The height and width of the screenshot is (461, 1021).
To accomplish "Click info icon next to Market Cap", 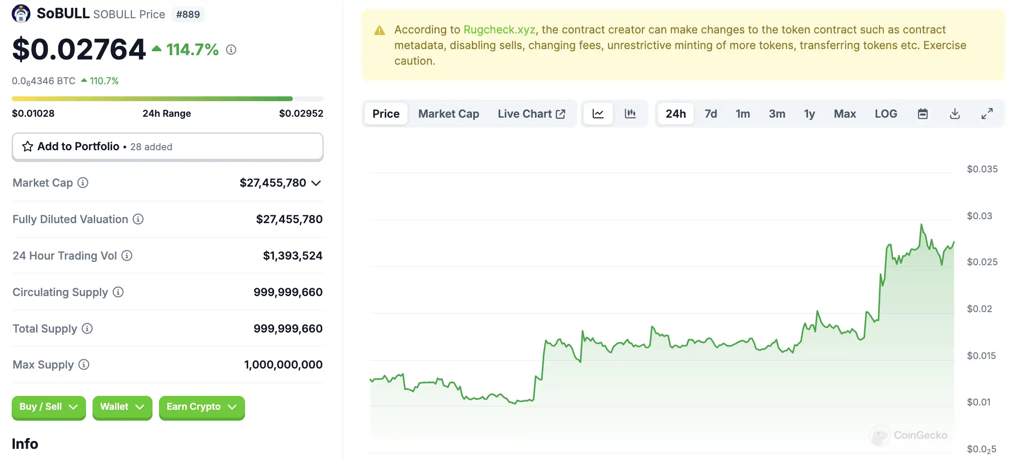I will [x=83, y=183].
